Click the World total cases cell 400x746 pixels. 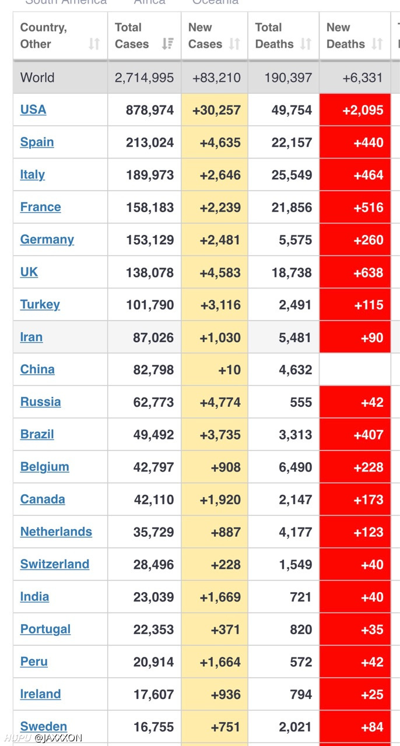click(x=145, y=77)
